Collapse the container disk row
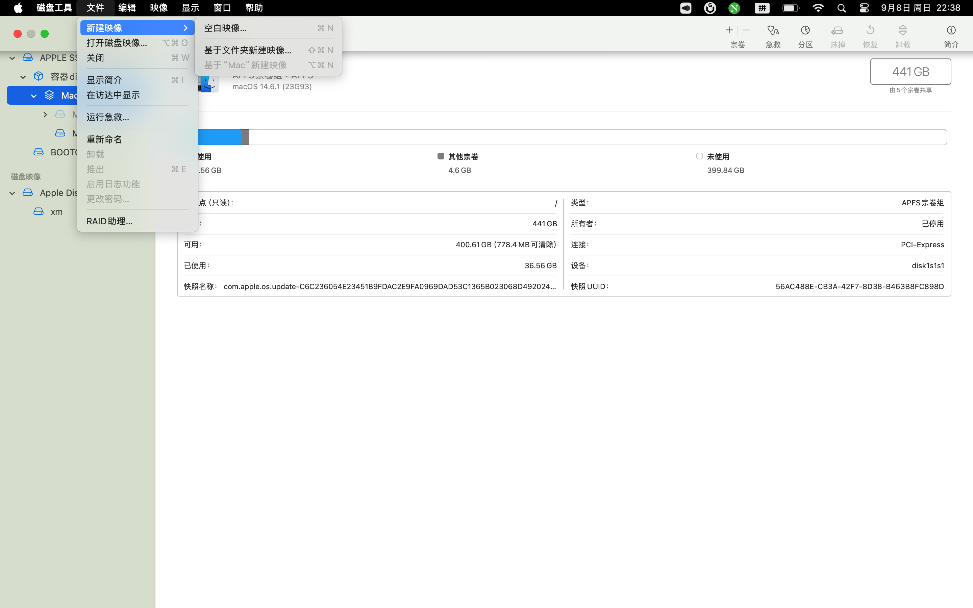The height and width of the screenshot is (608, 973). pyautogui.click(x=23, y=76)
